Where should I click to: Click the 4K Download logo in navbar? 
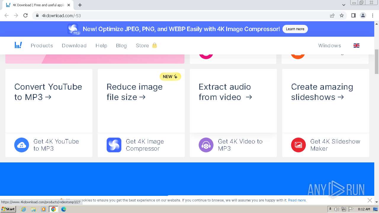tap(18, 45)
